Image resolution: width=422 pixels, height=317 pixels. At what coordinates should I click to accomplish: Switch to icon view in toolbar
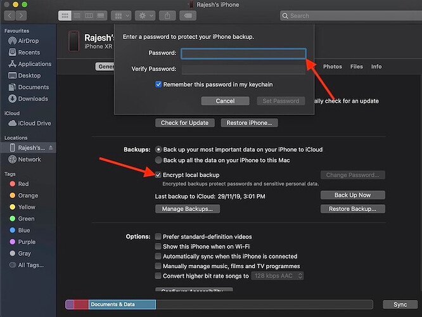coord(65,15)
